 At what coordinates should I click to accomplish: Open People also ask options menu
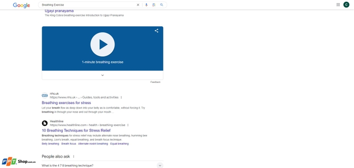tap(73, 157)
